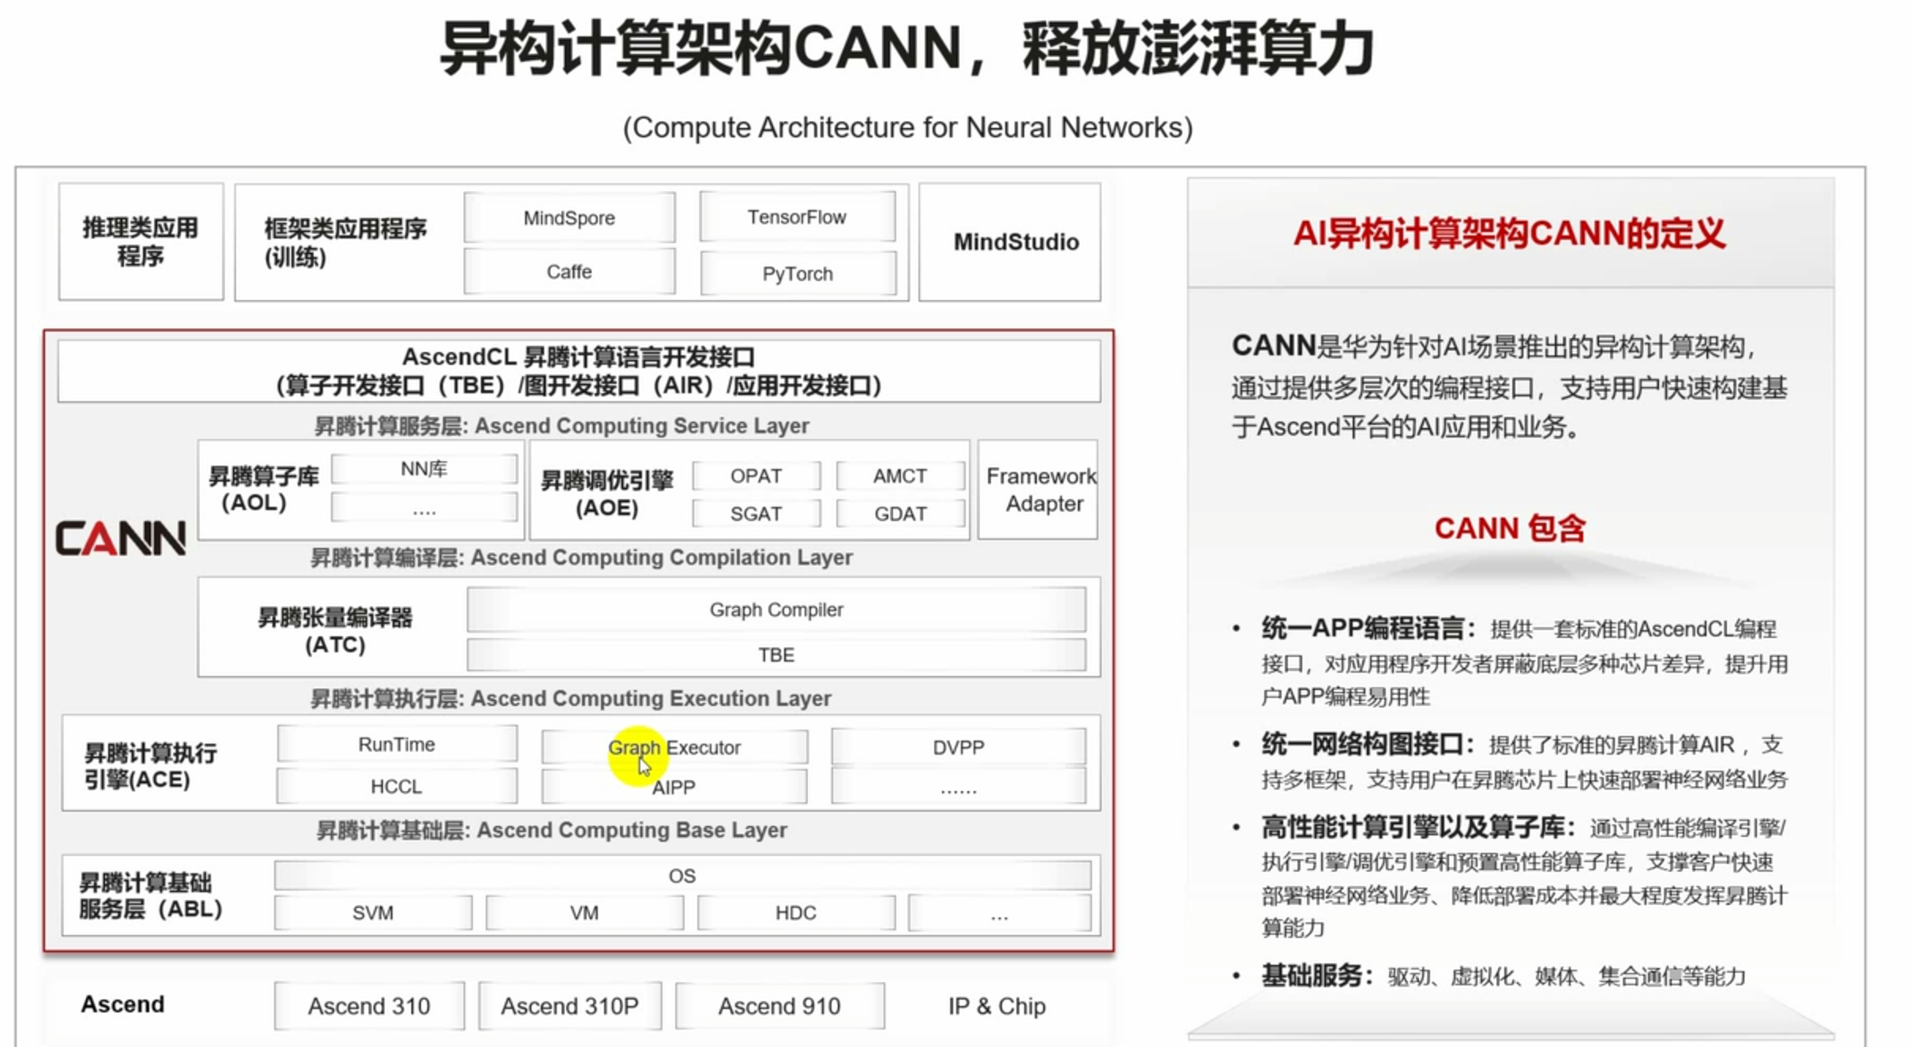Select the AMCT box
Image resolution: width=1911 pixels, height=1047 pixels.
tap(899, 476)
